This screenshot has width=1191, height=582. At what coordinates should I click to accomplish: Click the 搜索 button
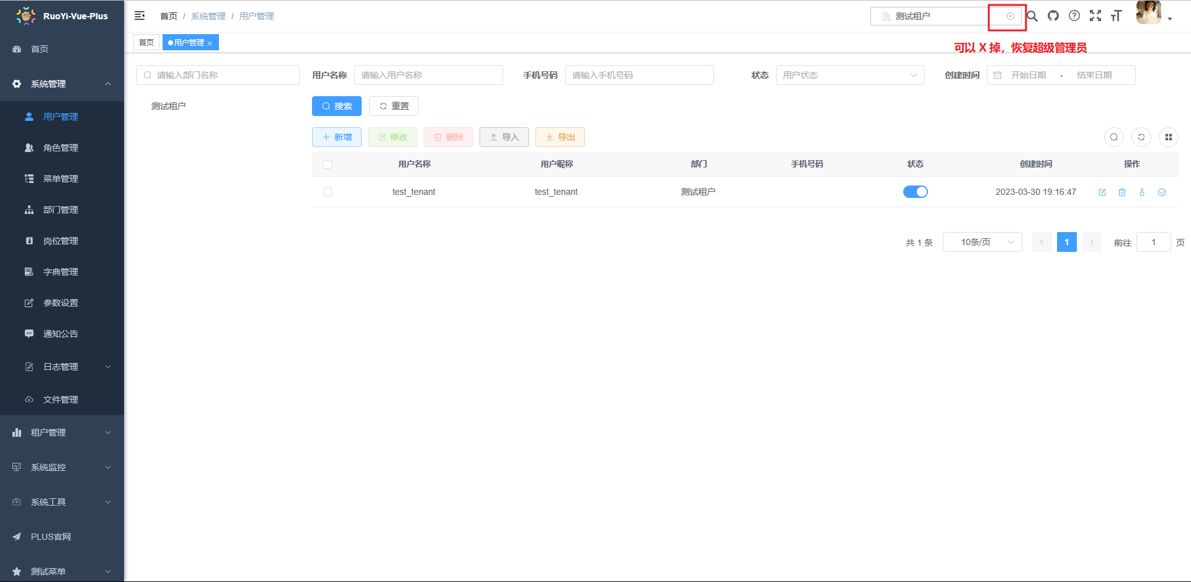337,106
